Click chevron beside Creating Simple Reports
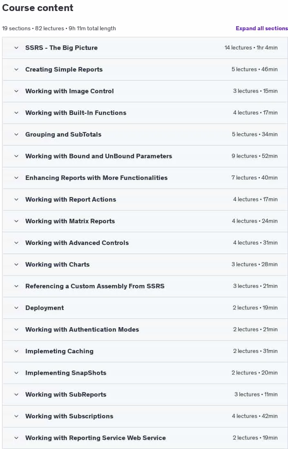The height and width of the screenshot is (449, 288). [16, 69]
